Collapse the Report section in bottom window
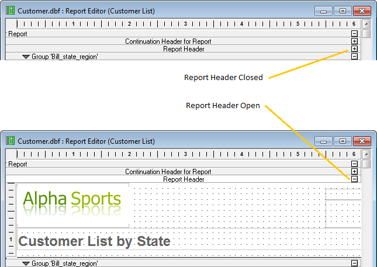377x267 pixels. pyautogui.click(x=354, y=164)
